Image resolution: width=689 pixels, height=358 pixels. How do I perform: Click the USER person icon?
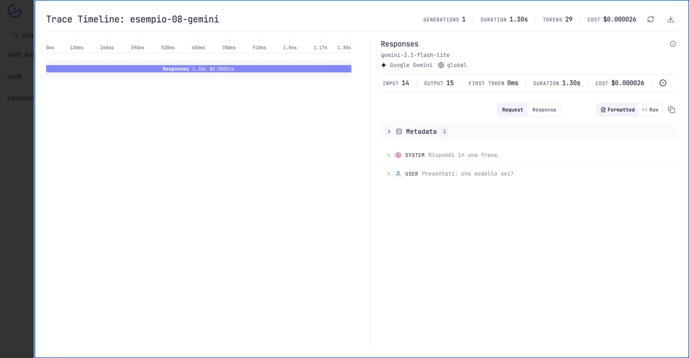pos(398,174)
